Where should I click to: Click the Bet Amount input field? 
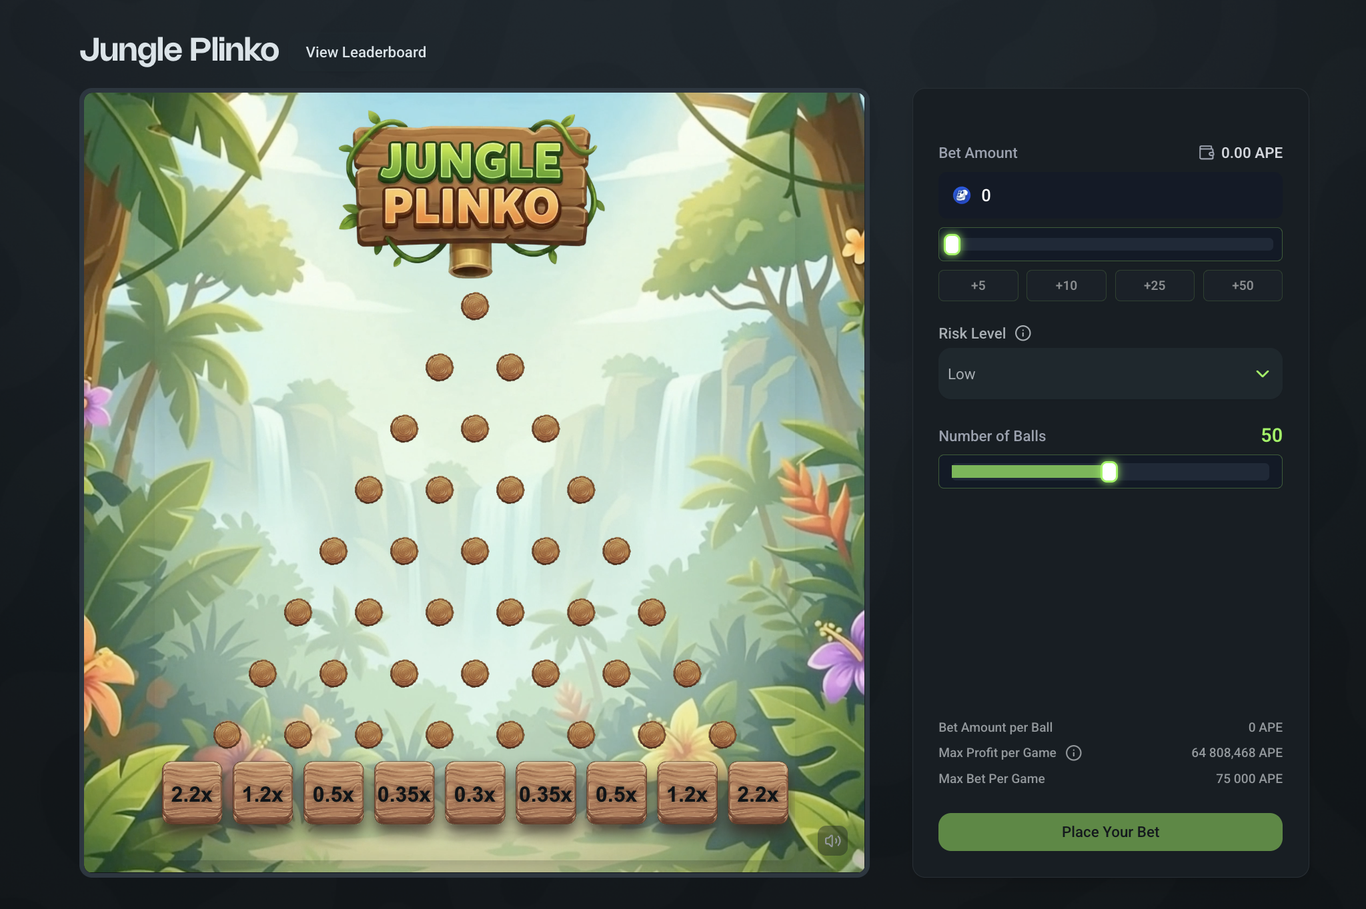(x=1110, y=195)
